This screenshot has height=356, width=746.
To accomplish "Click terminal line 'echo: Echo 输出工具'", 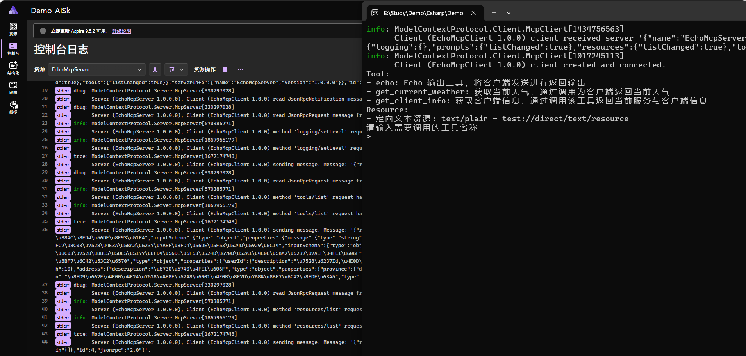I will click(476, 83).
